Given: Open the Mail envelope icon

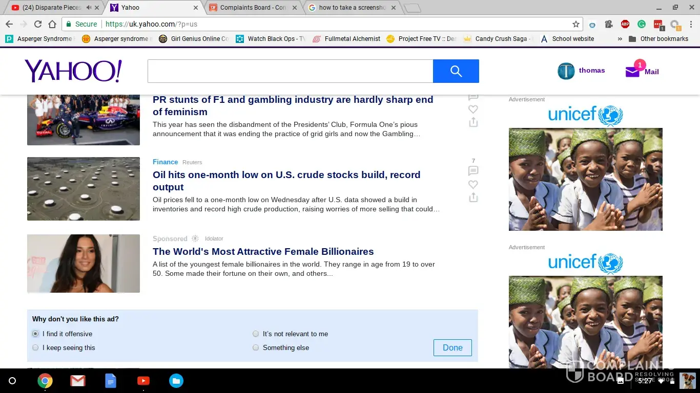Looking at the screenshot, I should (633, 72).
